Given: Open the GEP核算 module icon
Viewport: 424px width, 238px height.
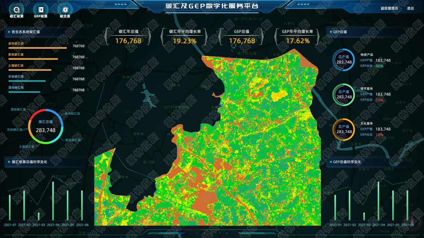Looking at the screenshot, I should point(40,9).
